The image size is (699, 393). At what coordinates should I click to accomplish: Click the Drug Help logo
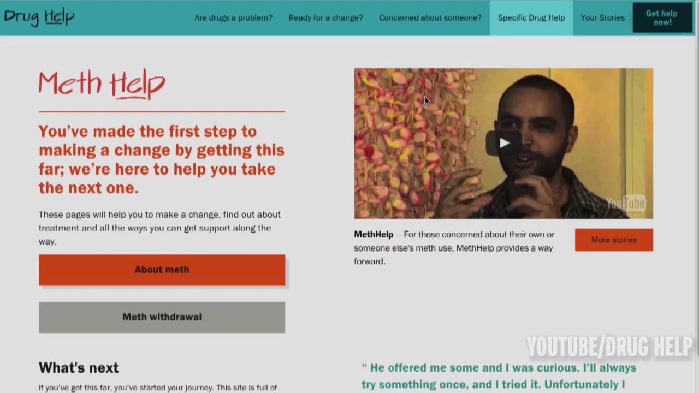point(39,17)
